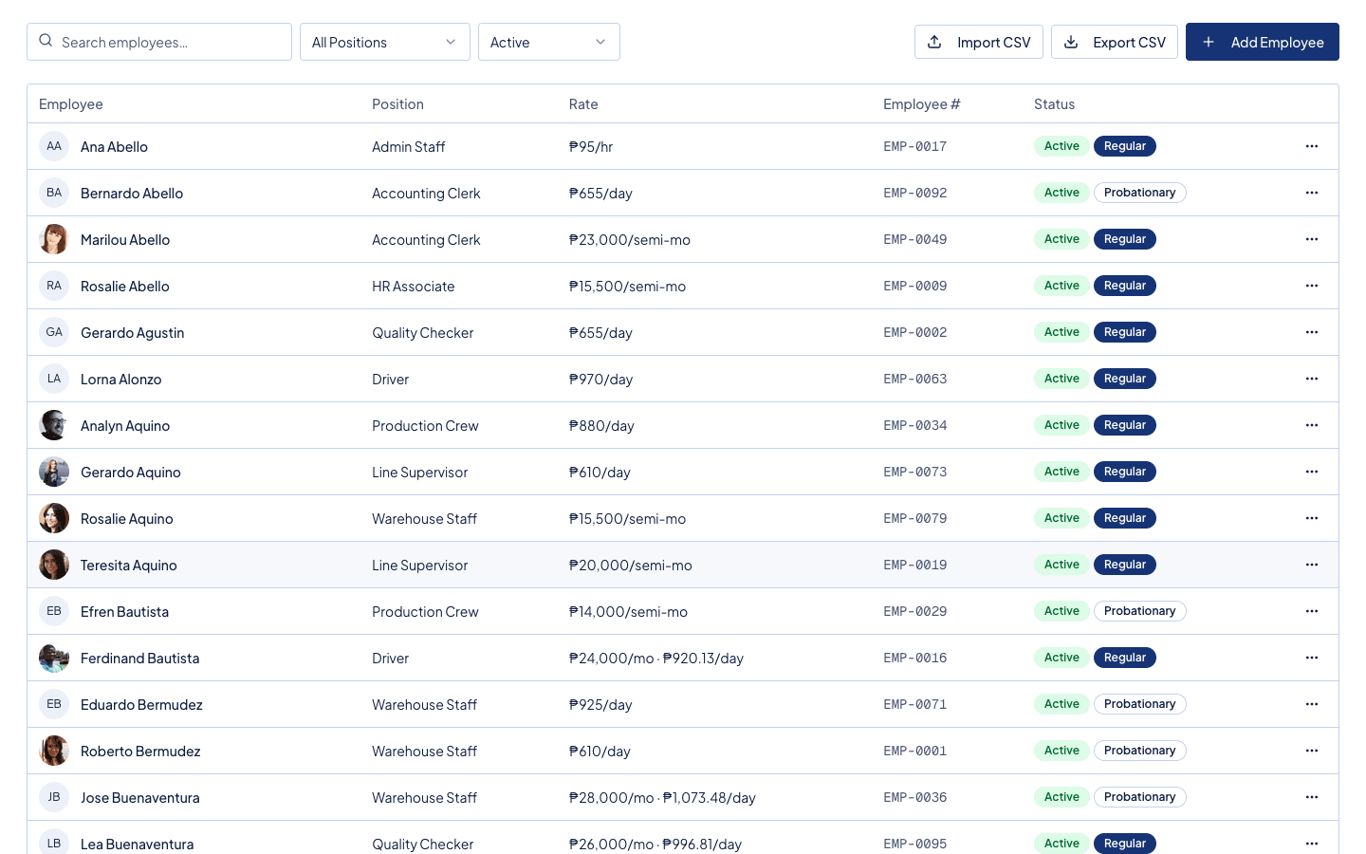Open row actions menu for Ferdinand Bautista
Image resolution: width=1366 pixels, height=854 pixels.
(1312, 658)
